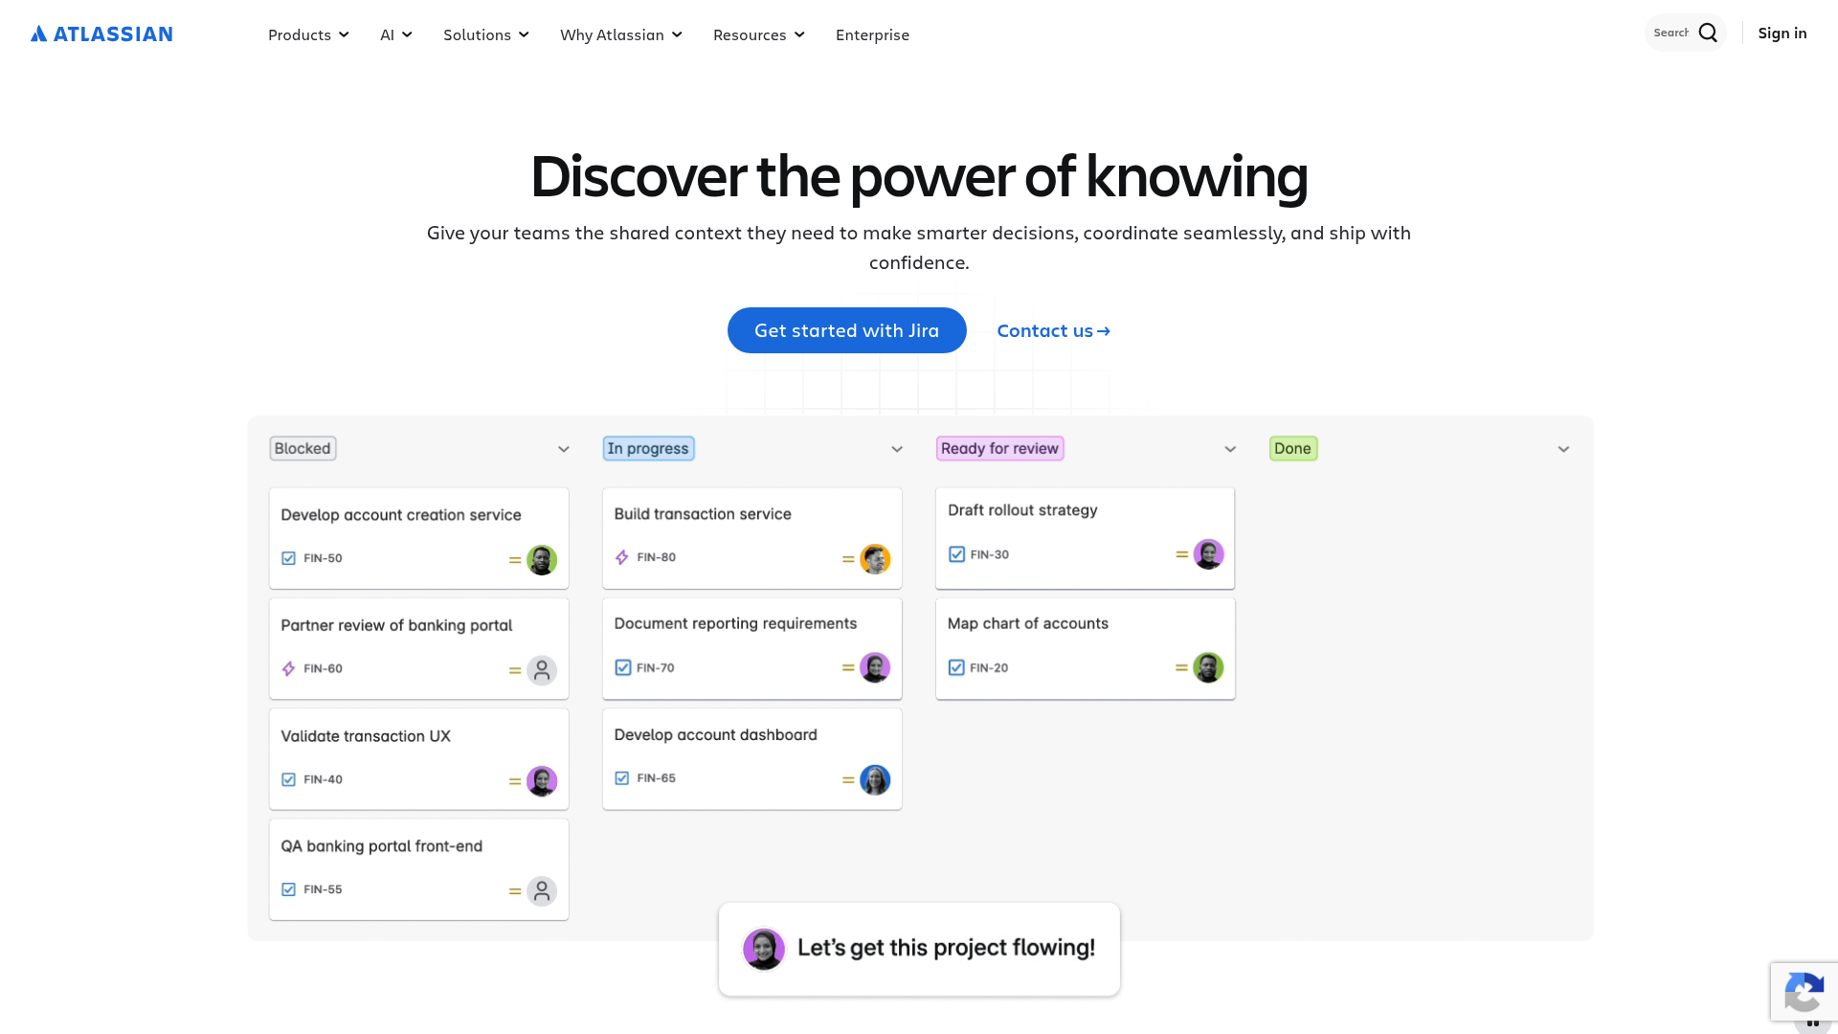Click the In progress status label
Viewport: 1838px width, 1034px height.
click(x=648, y=448)
